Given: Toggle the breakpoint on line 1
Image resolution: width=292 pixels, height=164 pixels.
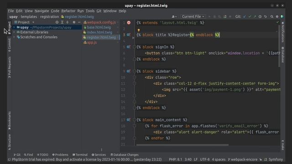Looking at the screenshot, I should pos(129,22).
